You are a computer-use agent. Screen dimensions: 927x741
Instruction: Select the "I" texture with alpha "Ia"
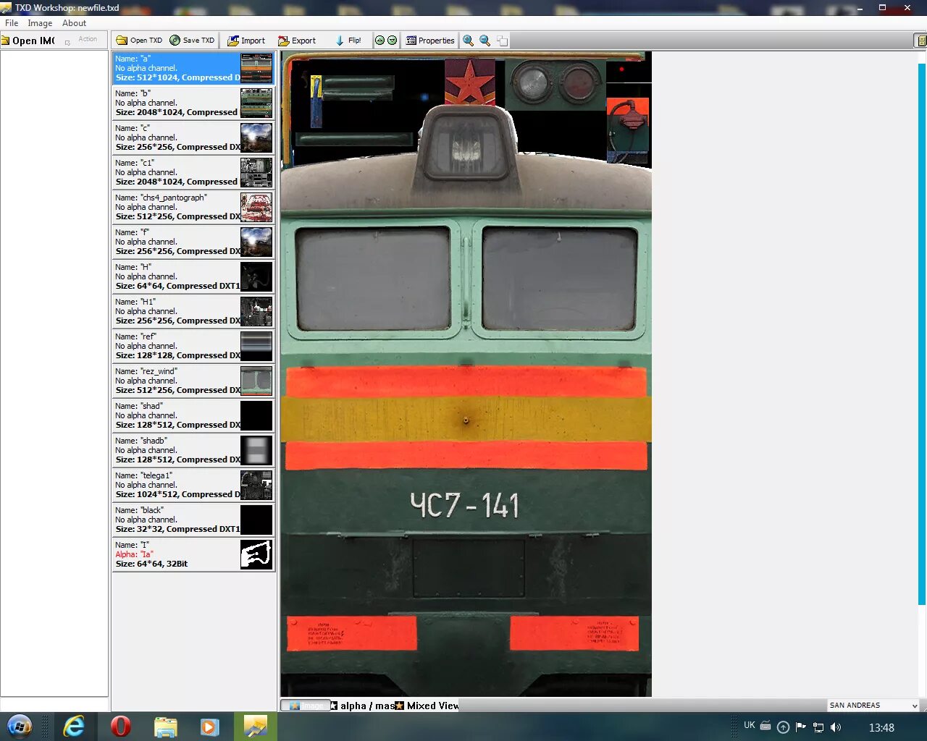pyautogui.click(x=193, y=554)
